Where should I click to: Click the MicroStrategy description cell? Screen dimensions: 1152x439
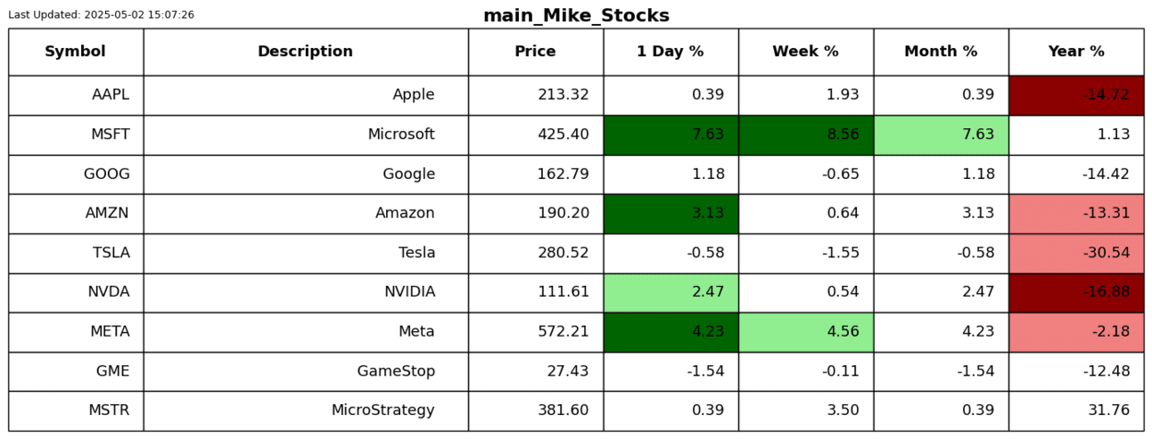(x=305, y=411)
